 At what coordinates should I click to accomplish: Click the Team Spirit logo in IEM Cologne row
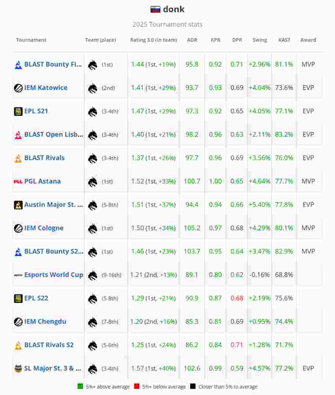coord(92,229)
